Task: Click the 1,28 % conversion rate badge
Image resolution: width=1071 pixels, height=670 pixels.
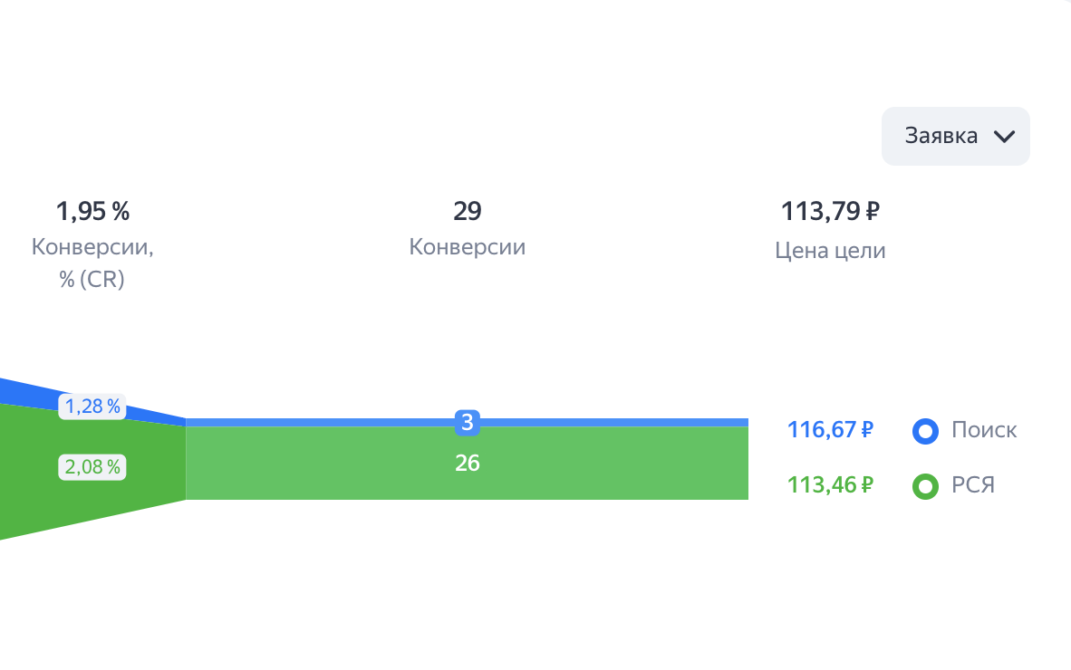Action: pyautogui.click(x=92, y=407)
